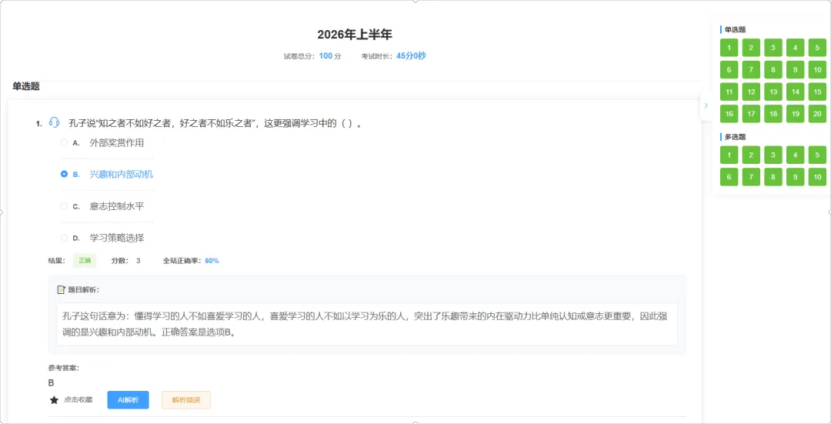Viewport: 831px width, 424px height.
Task: Click 点击收藏 to bookmark question
Action: click(x=78, y=400)
